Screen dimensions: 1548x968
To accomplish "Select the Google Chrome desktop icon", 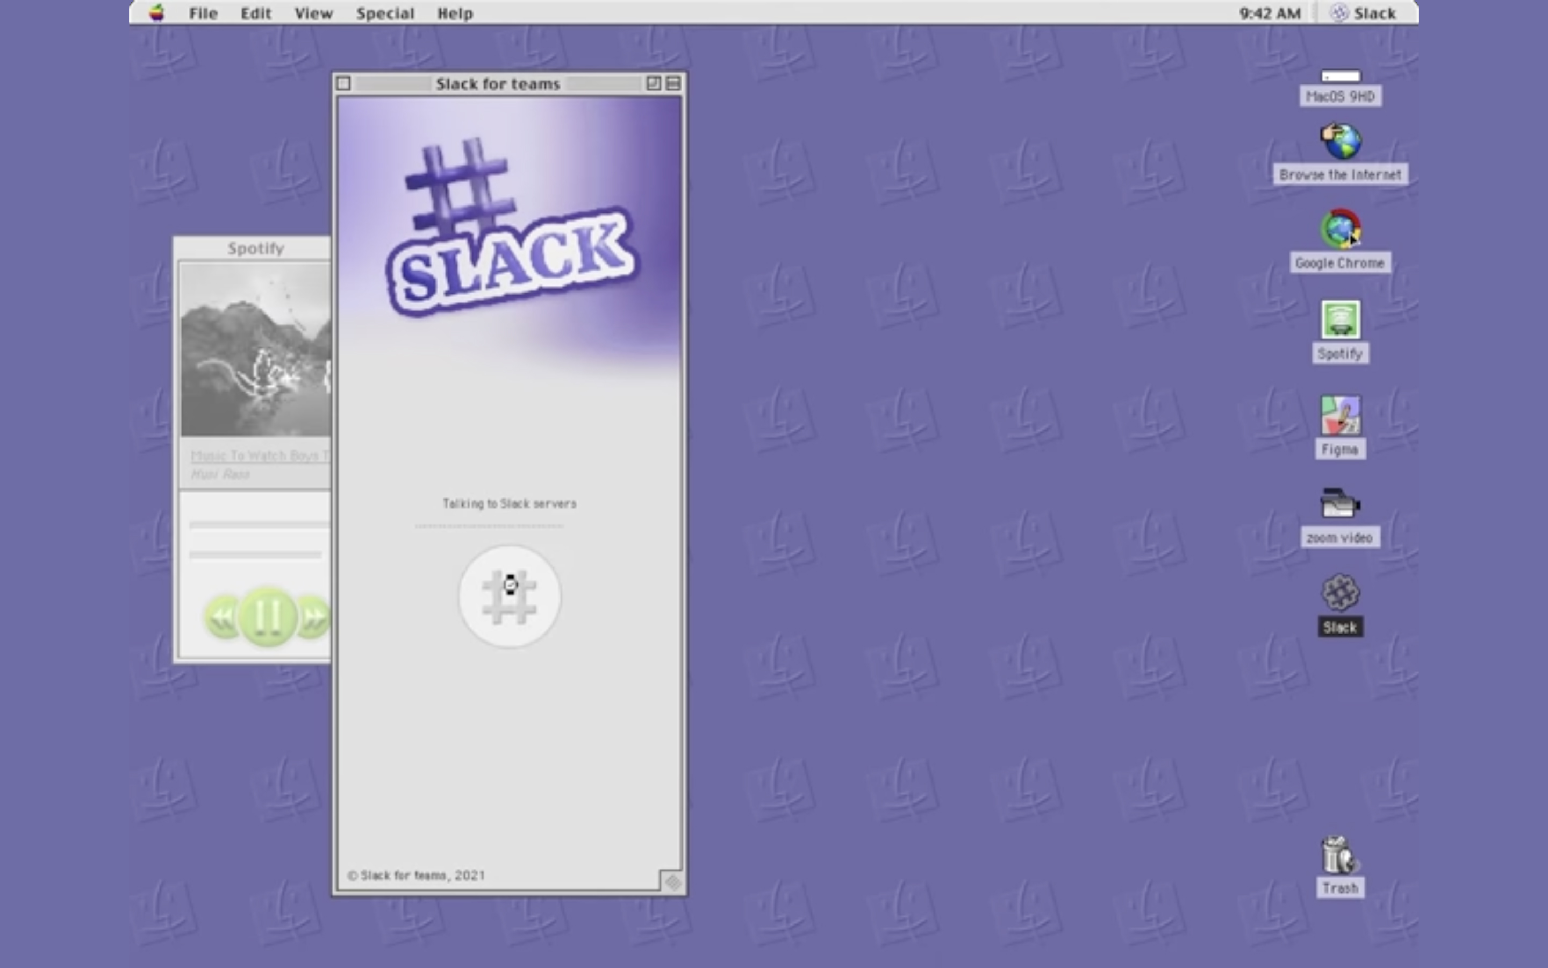I will pos(1341,228).
